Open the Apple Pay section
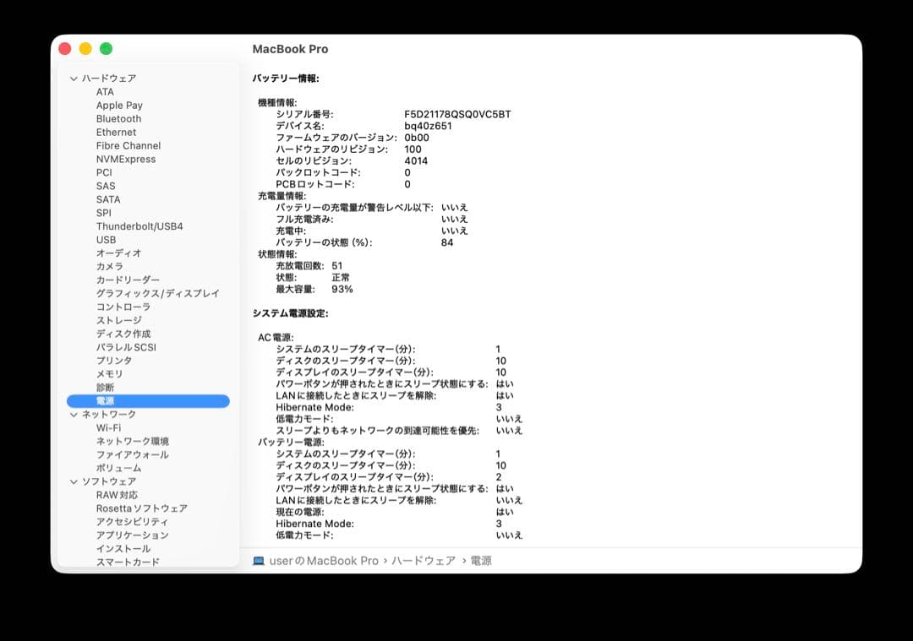 [118, 105]
